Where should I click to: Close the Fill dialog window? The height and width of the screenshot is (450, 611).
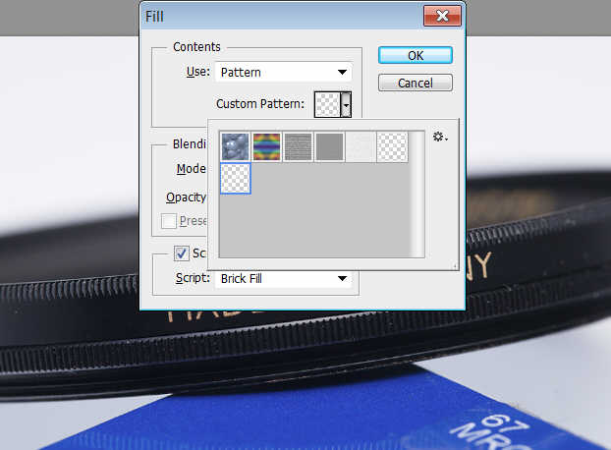[x=442, y=16]
